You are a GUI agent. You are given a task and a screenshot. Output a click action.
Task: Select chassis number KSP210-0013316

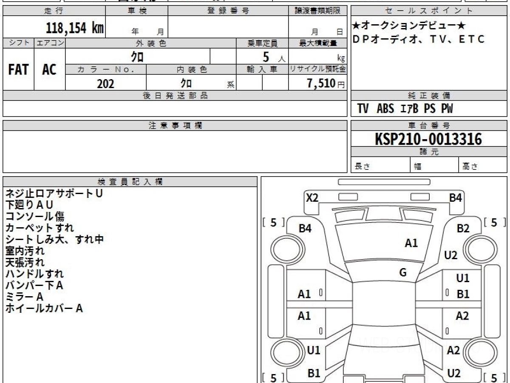click(428, 139)
